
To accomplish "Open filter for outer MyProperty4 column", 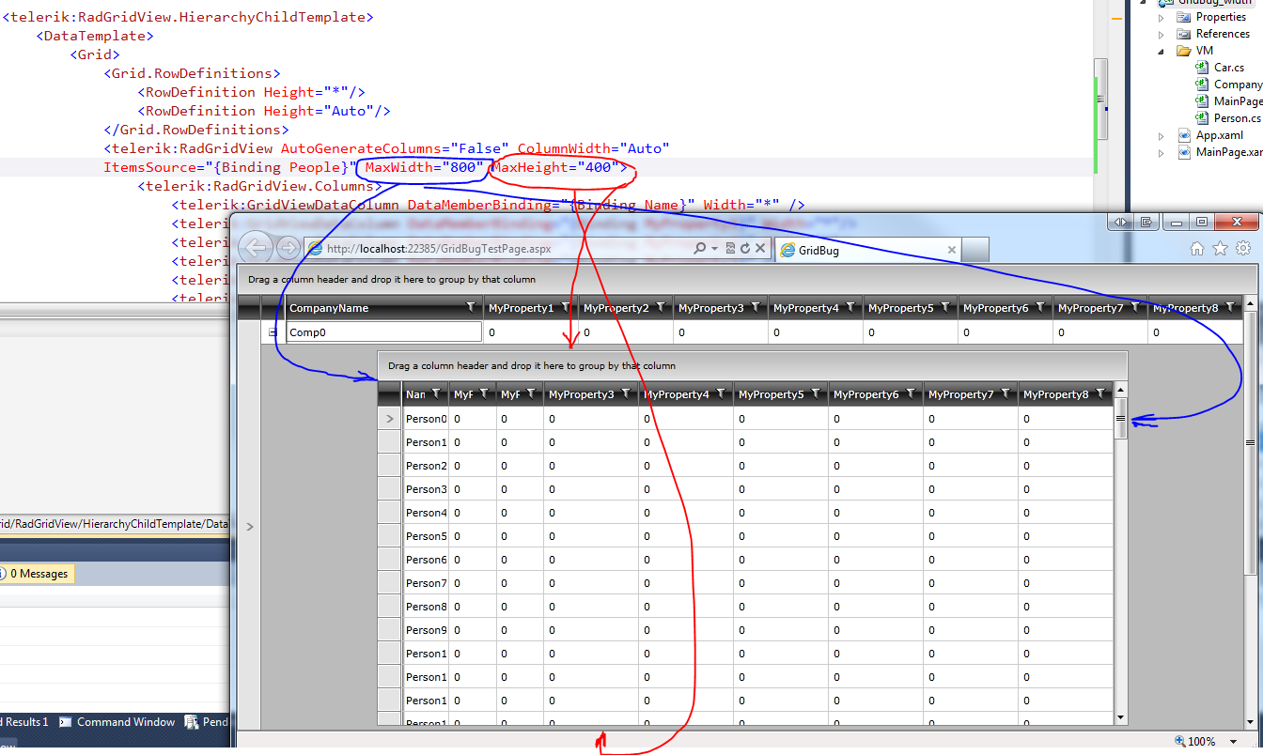I will (x=850, y=307).
